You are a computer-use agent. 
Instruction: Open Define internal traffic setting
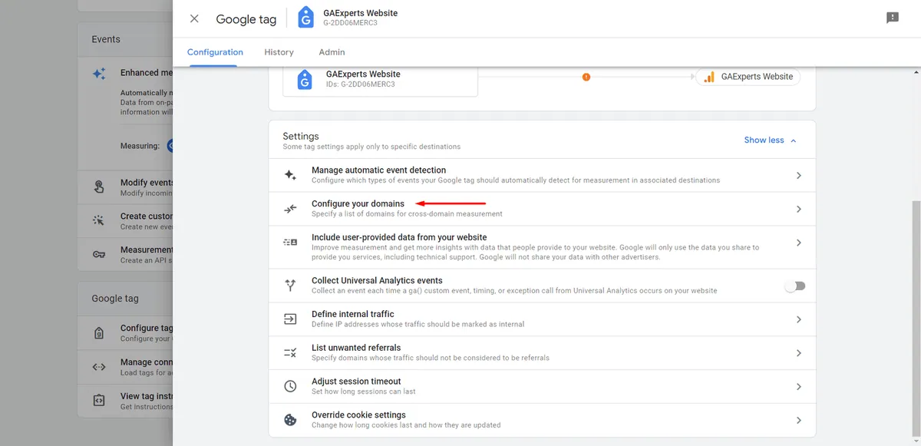(x=542, y=319)
